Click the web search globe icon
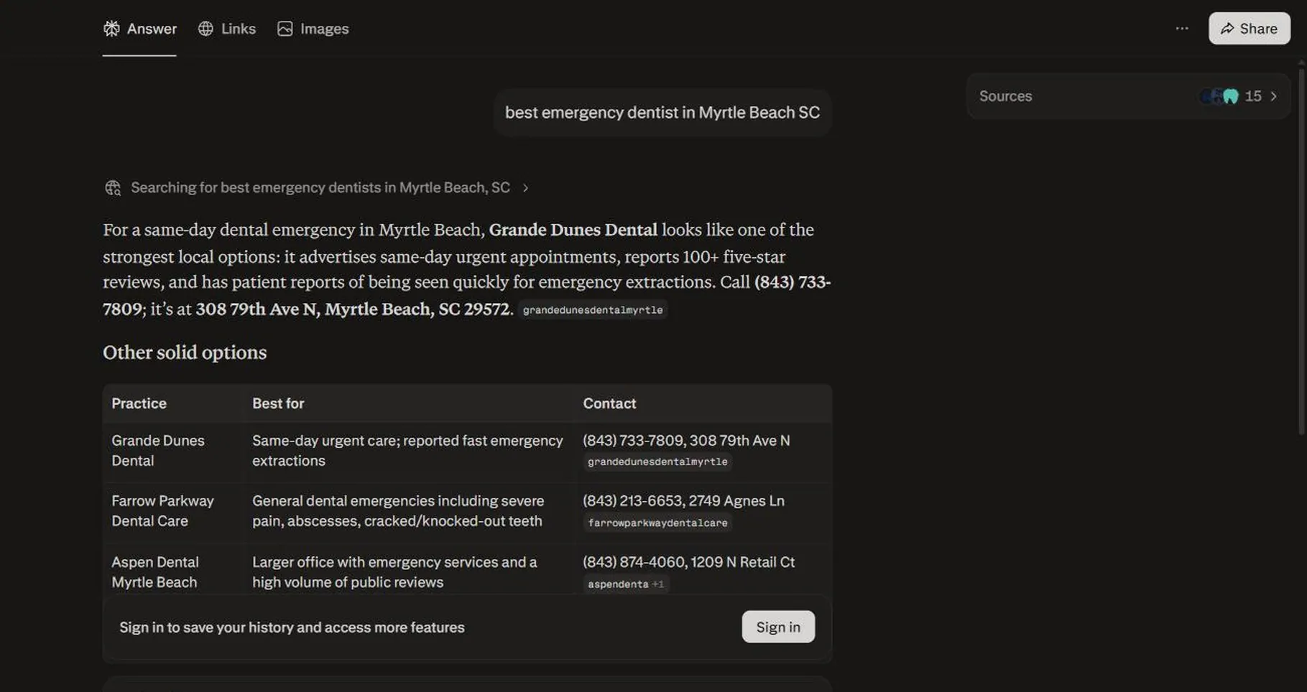The height and width of the screenshot is (692, 1307). 113,188
